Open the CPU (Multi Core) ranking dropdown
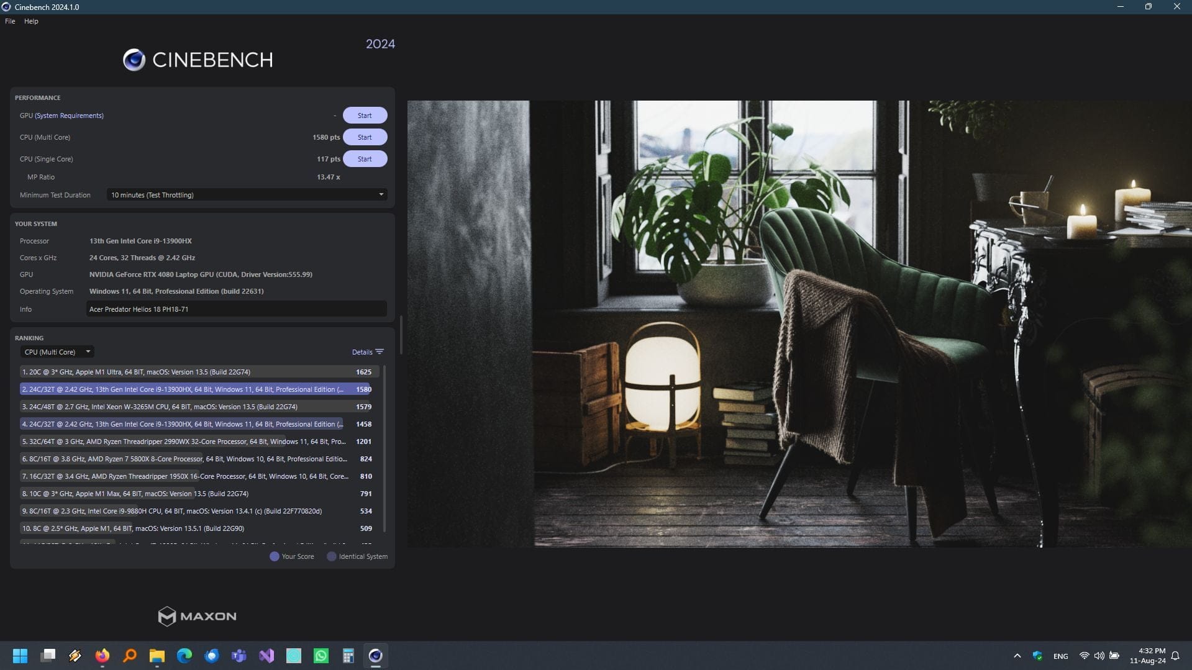1192x670 pixels. 57,352
